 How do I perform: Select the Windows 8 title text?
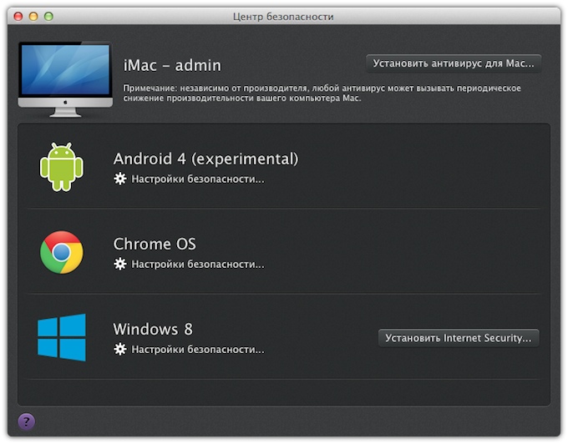(153, 330)
